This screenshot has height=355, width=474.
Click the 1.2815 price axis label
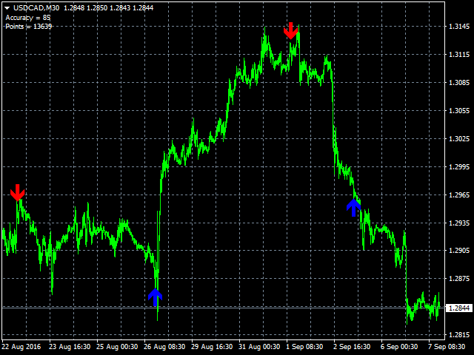pyautogui.click(x=459, y=335)
